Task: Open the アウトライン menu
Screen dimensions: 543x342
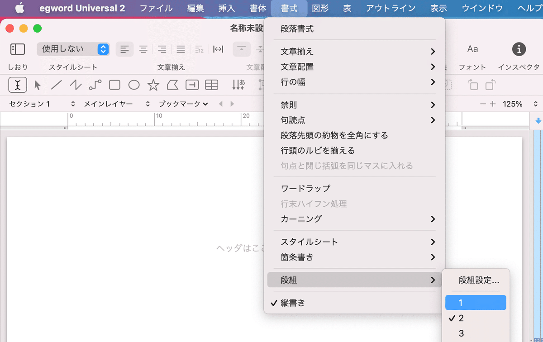Action: point(391,8)
